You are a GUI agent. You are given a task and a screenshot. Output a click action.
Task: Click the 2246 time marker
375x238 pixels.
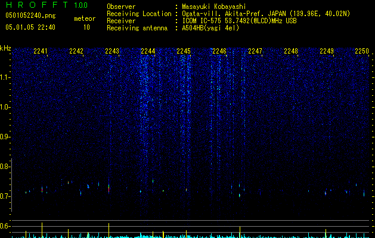219,51
